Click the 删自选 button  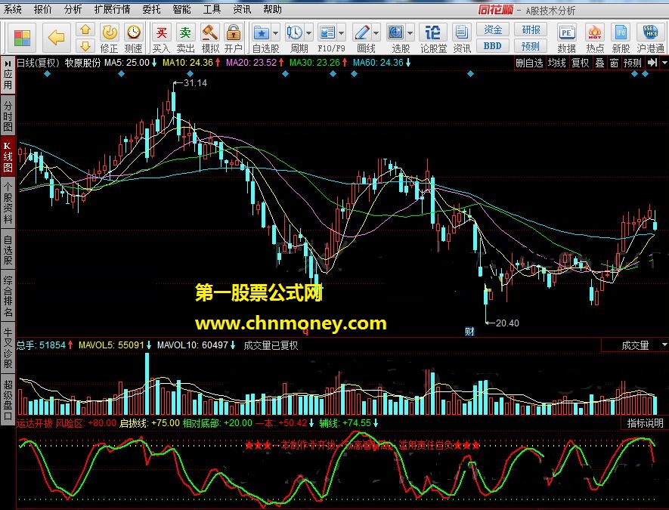(x=529, y=63)
